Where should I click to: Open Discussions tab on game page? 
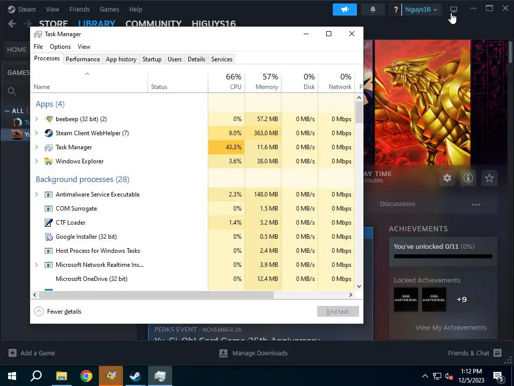tap(398, 204)
